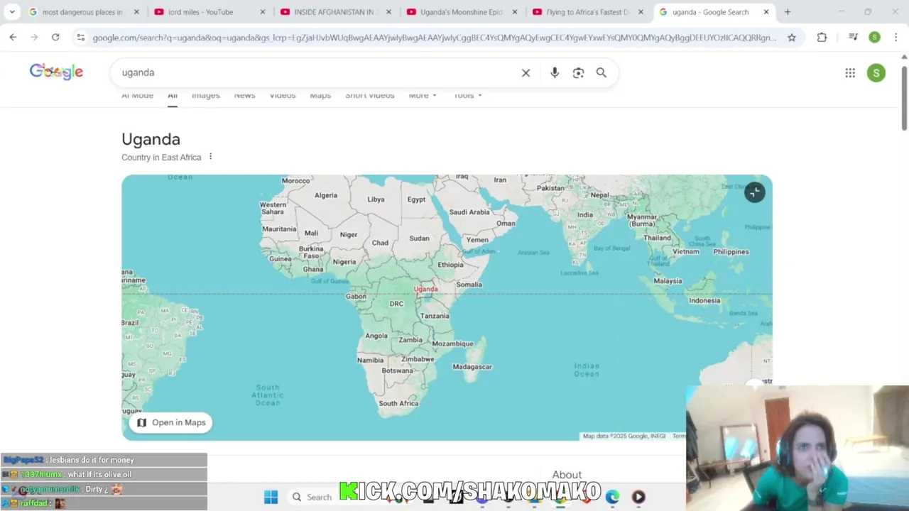Click Mozambique label on the map
The image size is (909, 511).
click(x=453, y=344)
